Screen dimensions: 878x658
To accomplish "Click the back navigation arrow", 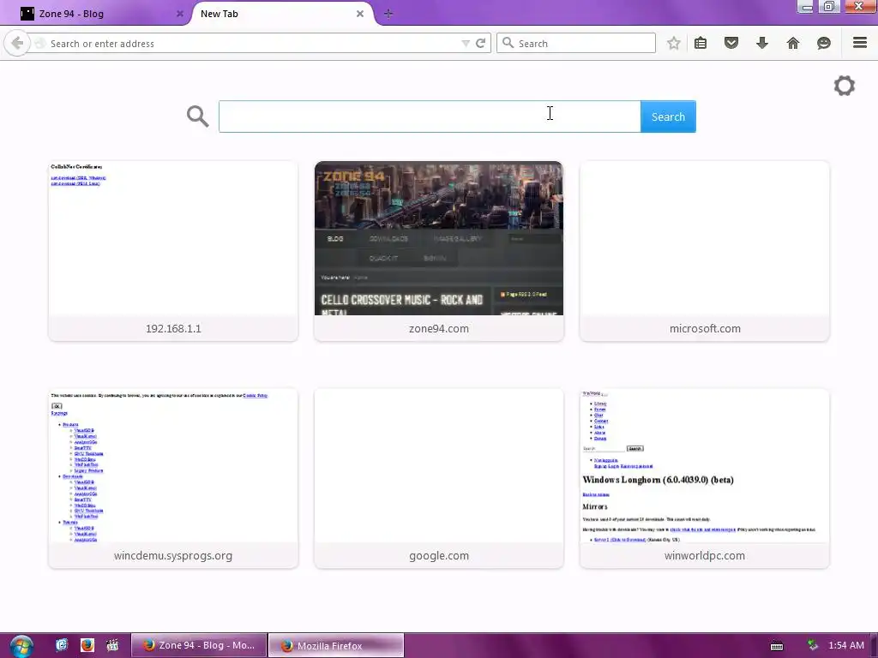I will (x=17, y=43).
